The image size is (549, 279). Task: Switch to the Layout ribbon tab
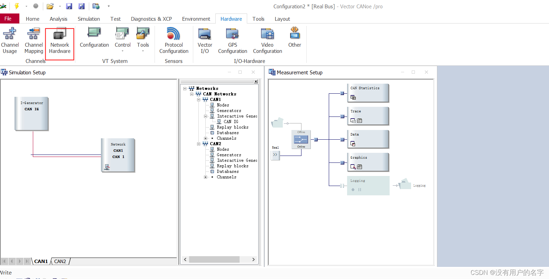click(282, 19)
